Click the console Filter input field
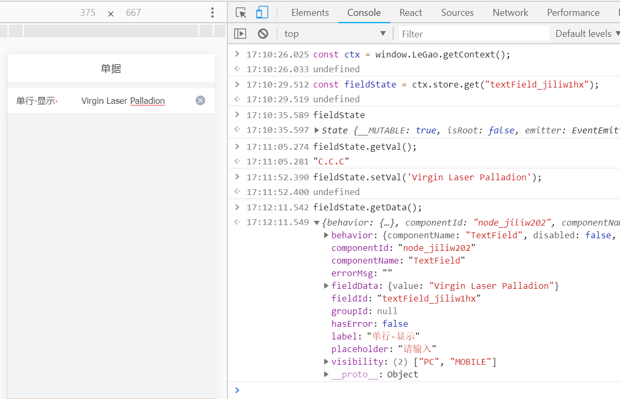 pos(474,34)
